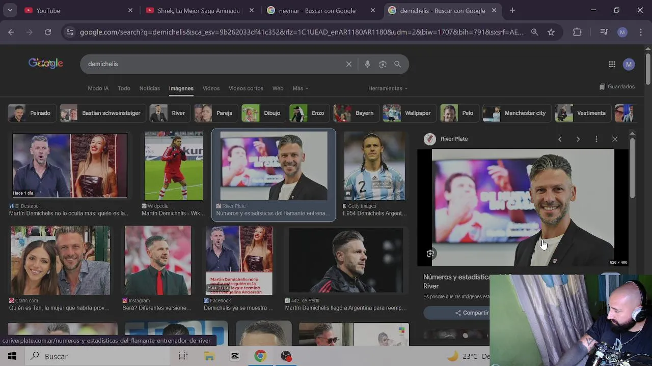Filter images by Bayern chip
The width and height of the screenshot is (652, 366).
point(356,113)
